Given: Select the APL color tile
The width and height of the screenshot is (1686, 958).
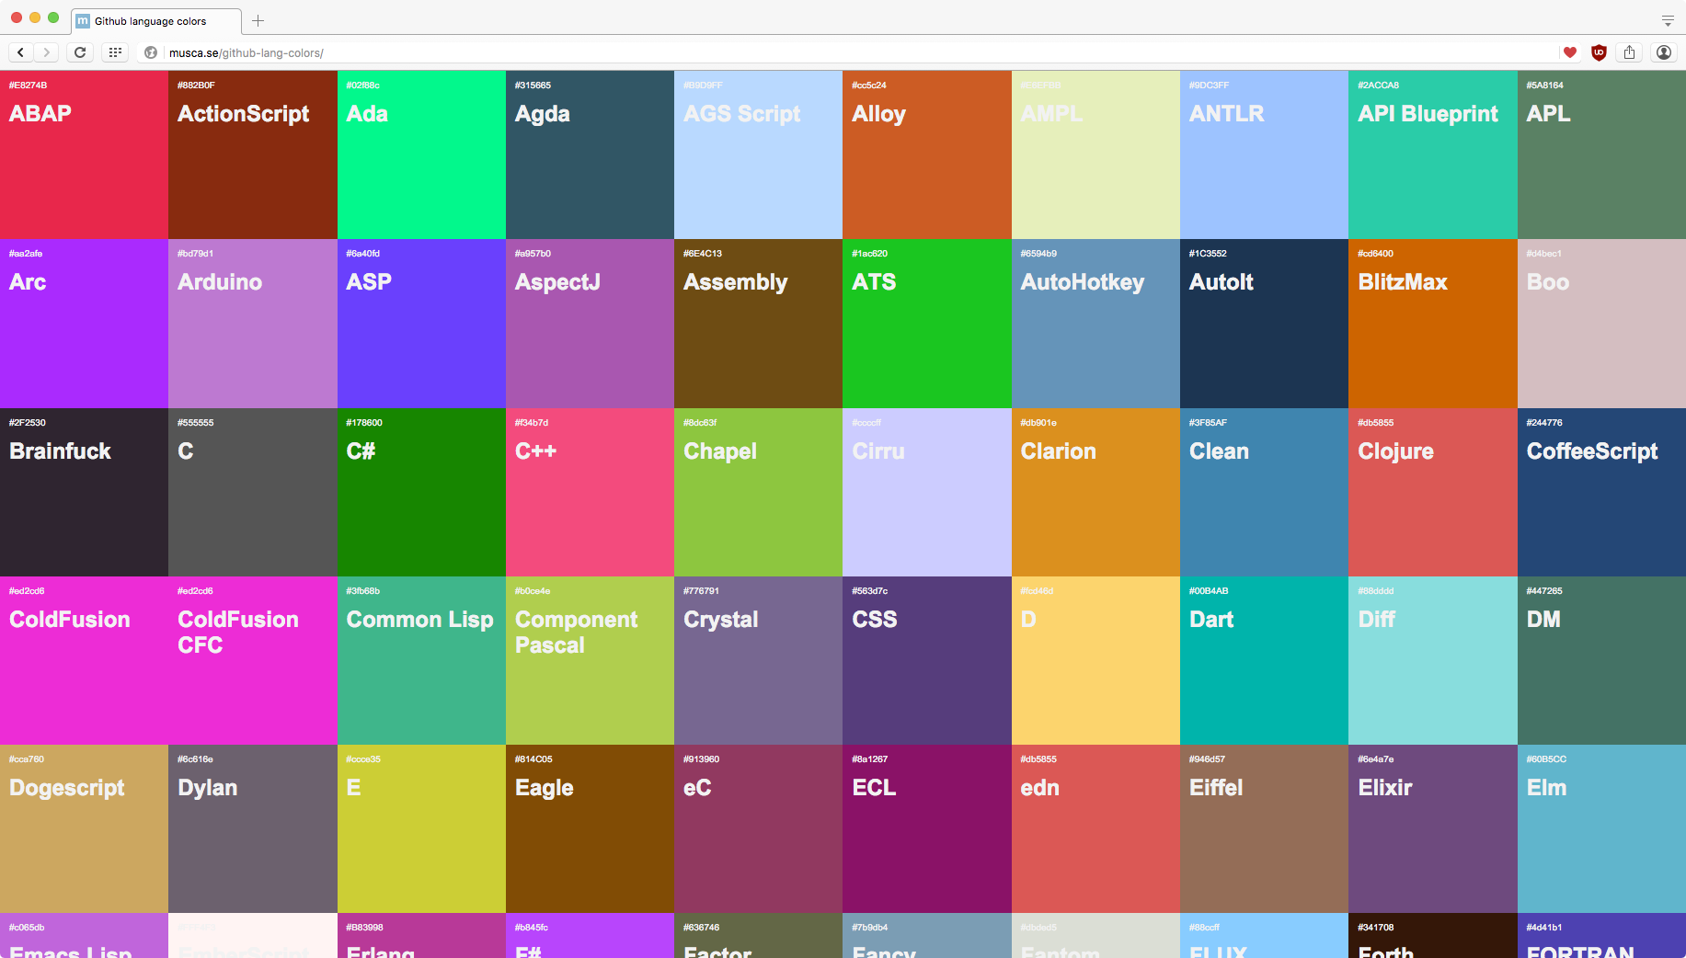Looking at the screenshot, I should pyautogui.click(x=1601, y=154).
